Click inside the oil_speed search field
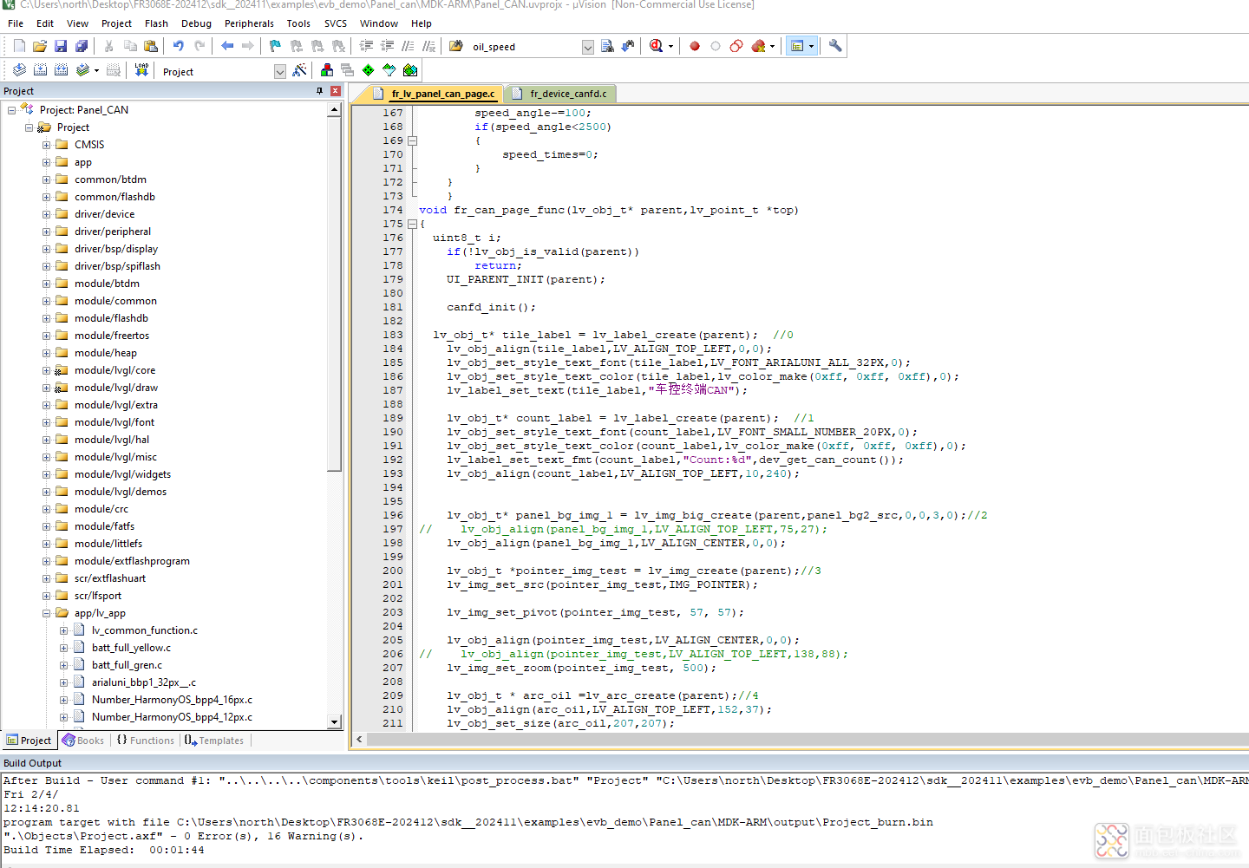The width and height of the screenshot is (1249, 868). click(x=524, y=47)
